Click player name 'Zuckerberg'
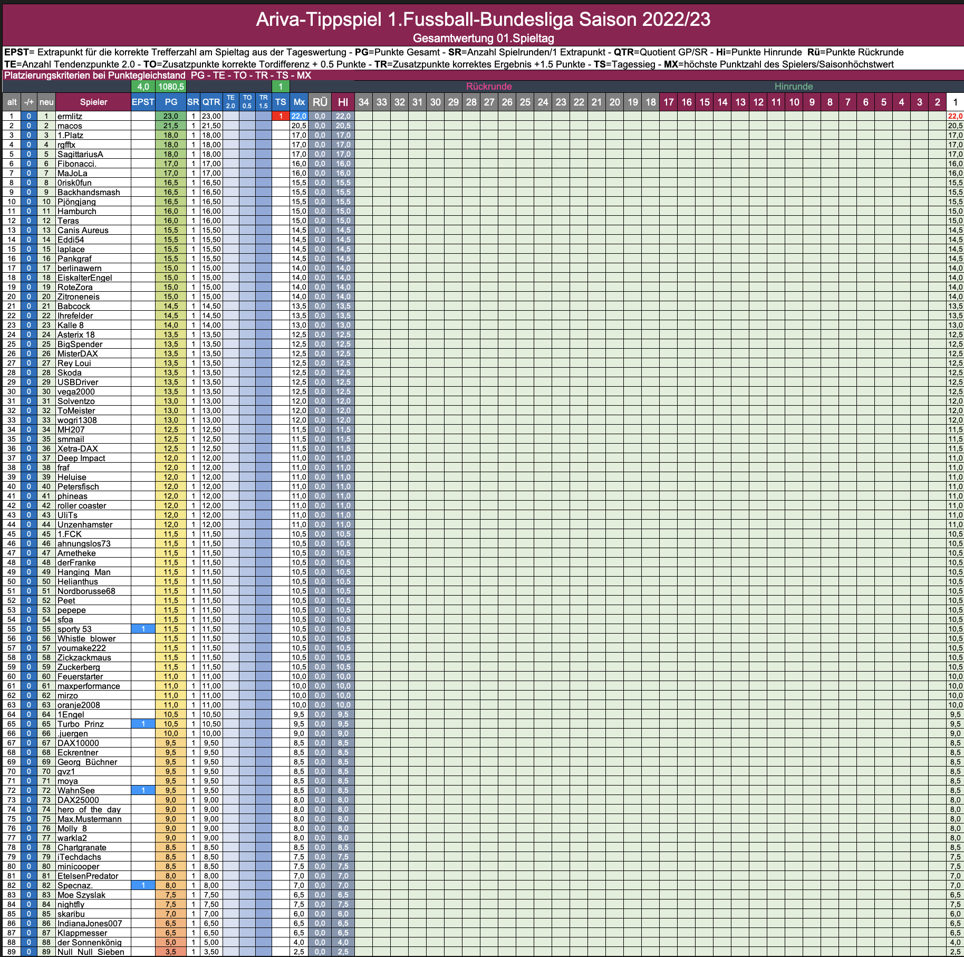The height and width of the screenshot is (957, 964). pos(79,667)
